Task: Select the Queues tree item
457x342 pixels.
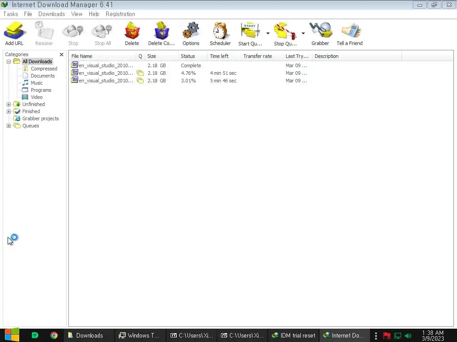Action: [31, 126]
